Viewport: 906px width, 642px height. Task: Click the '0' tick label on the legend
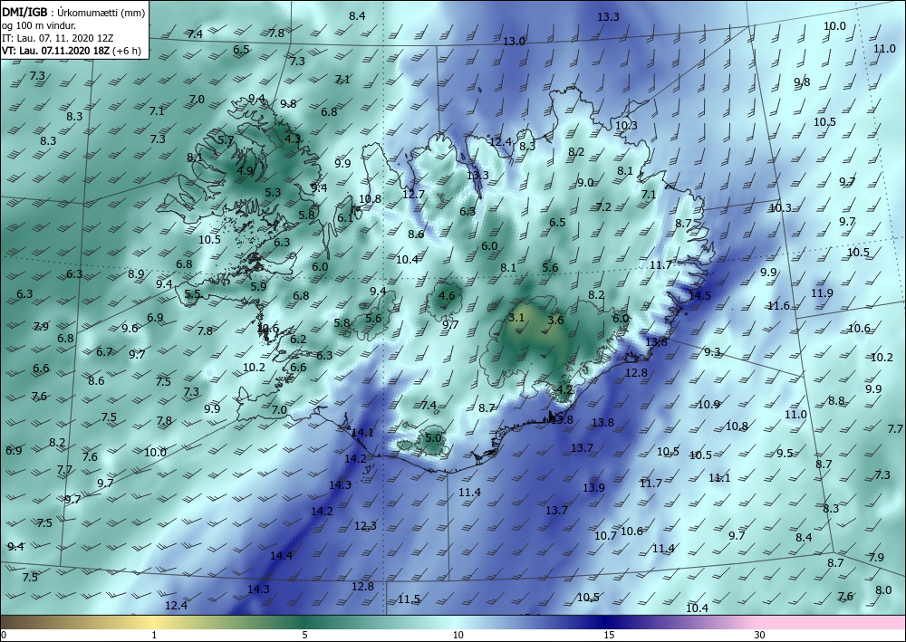point(3,636)
